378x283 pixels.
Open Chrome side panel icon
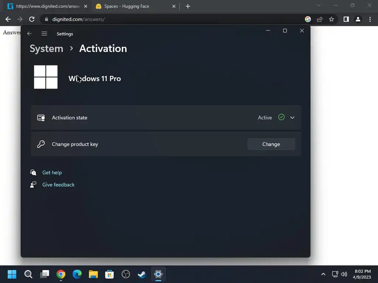346,19
